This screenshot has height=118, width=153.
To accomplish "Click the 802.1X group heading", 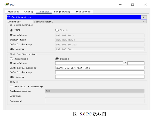I will (x=14, y=82).
